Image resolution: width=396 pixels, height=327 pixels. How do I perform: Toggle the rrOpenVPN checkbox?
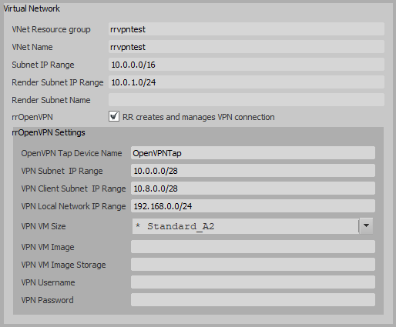114,116
